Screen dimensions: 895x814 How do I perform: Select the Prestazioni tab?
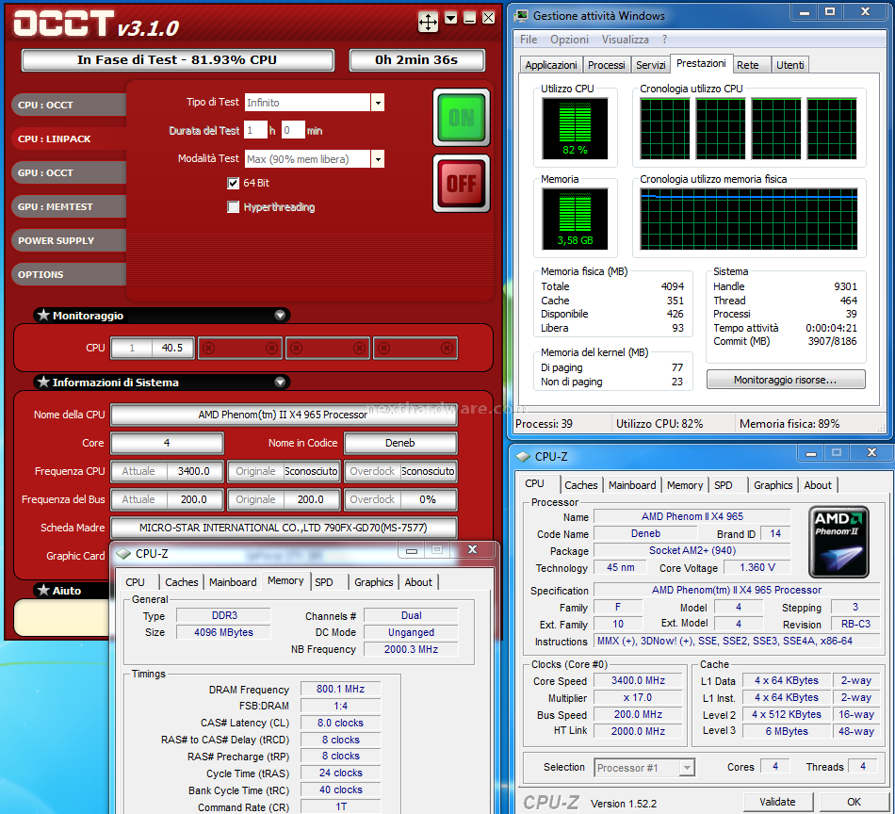701,63
